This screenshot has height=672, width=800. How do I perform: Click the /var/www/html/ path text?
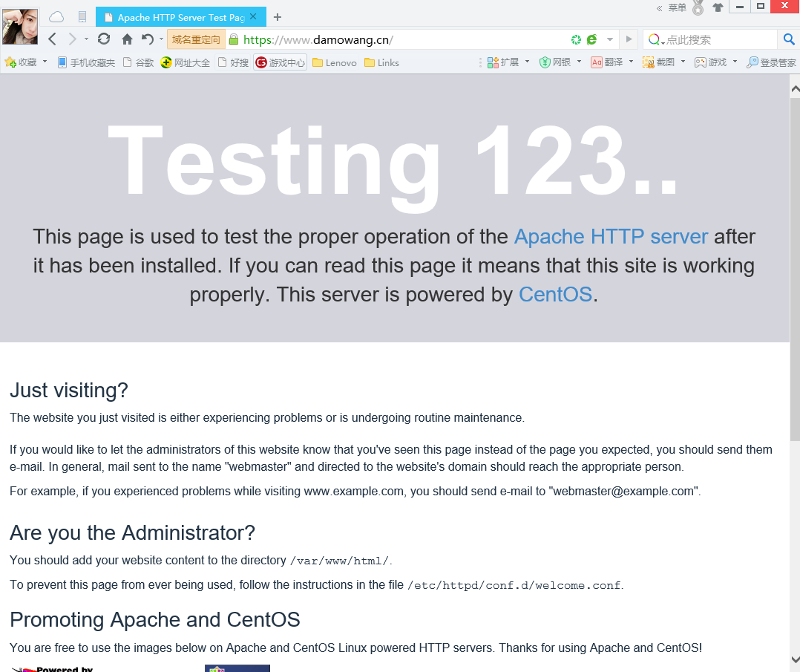[x=339, y=561]
